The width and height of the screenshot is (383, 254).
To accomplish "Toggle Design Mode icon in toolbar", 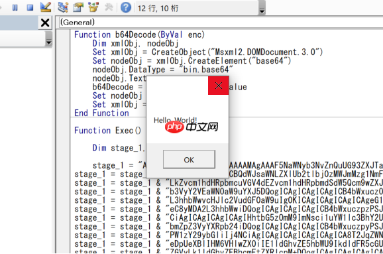I will 46,7.
